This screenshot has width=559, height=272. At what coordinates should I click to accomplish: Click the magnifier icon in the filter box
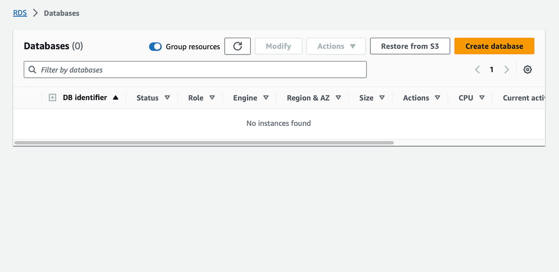click(x=32, y=69)
